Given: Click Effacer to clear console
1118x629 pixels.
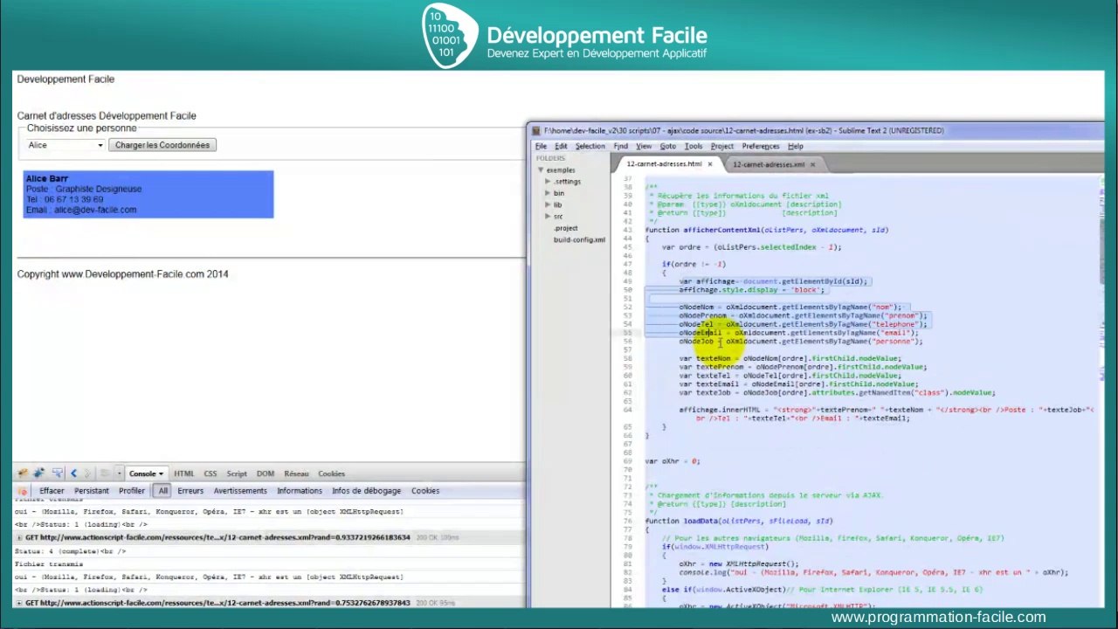Looking at the screenshot, I should pyautogui.click(x=52, y=491).
